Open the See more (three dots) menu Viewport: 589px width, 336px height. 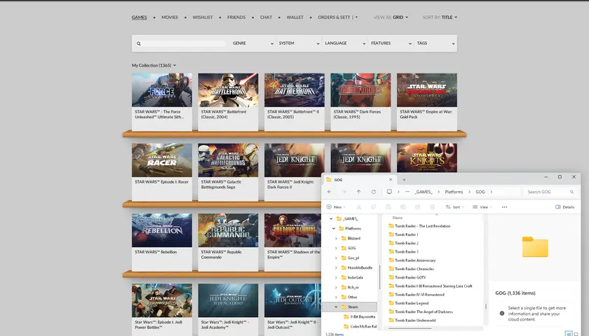pos(504,207)
